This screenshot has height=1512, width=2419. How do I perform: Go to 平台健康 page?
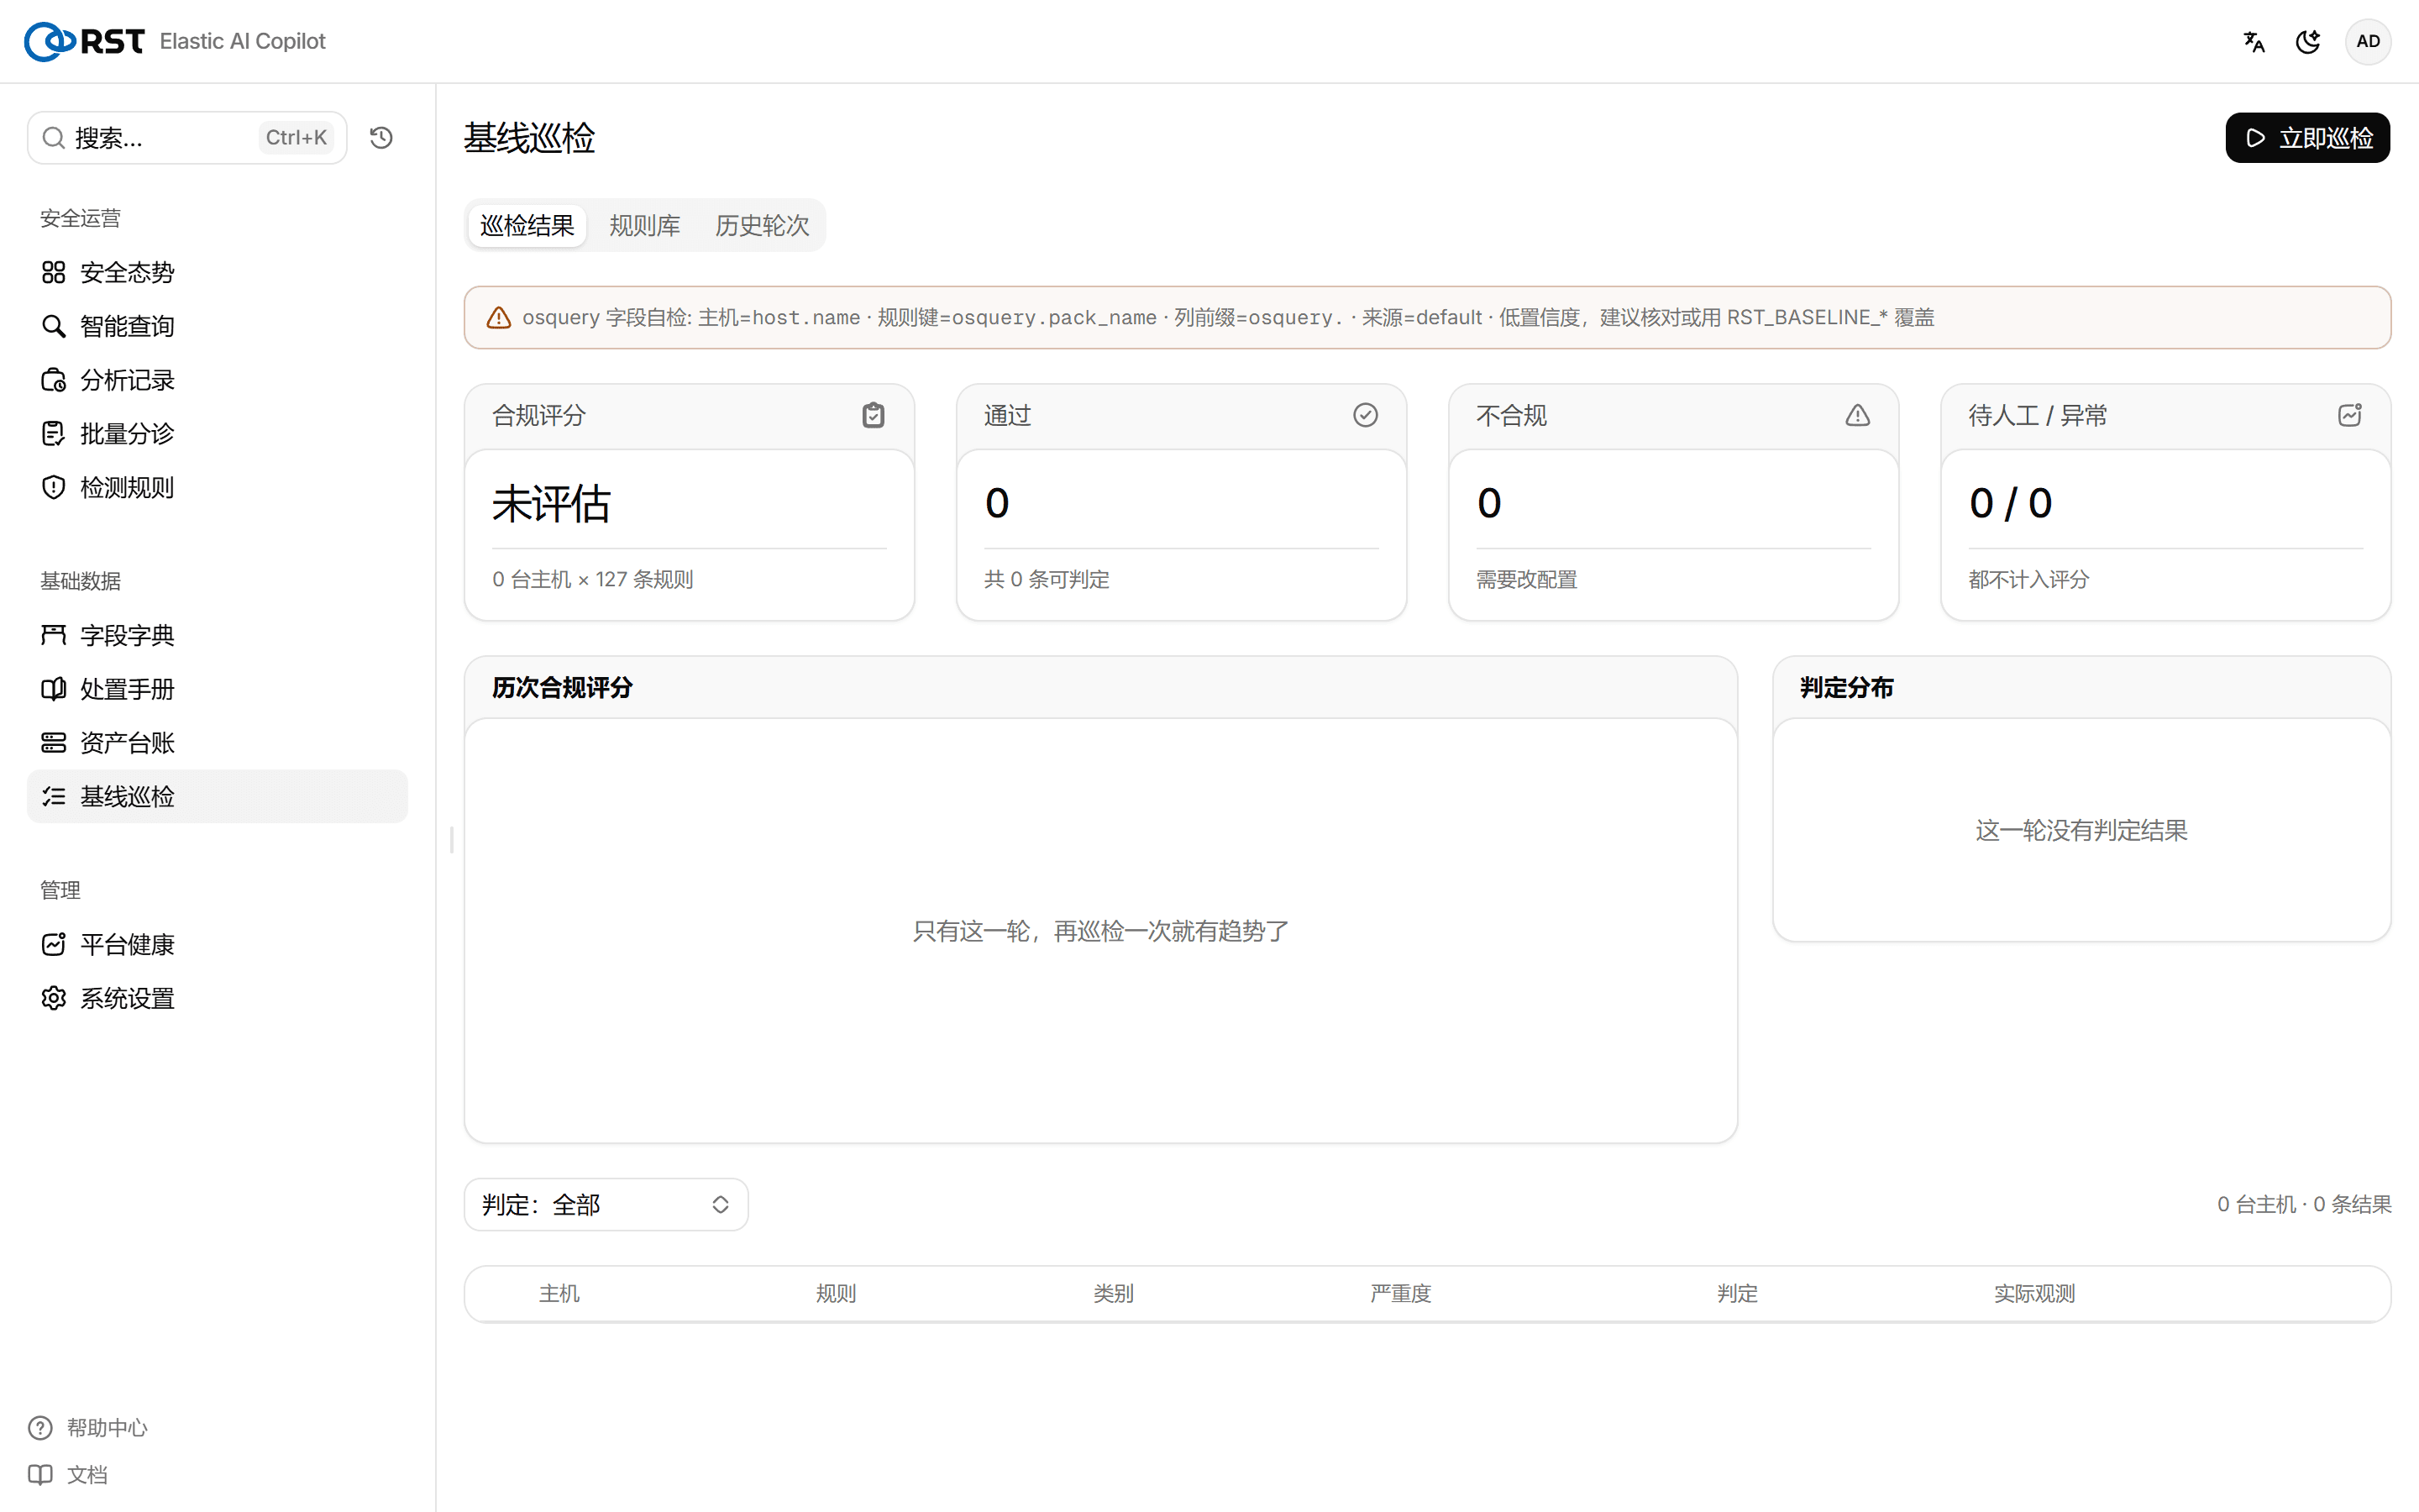click(217, 944)
